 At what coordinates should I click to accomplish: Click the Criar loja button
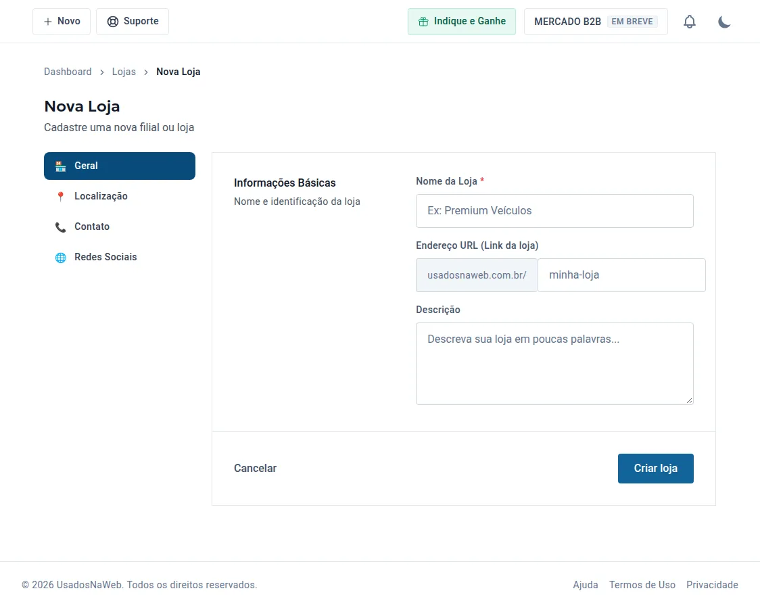click(x=655, y=469)
